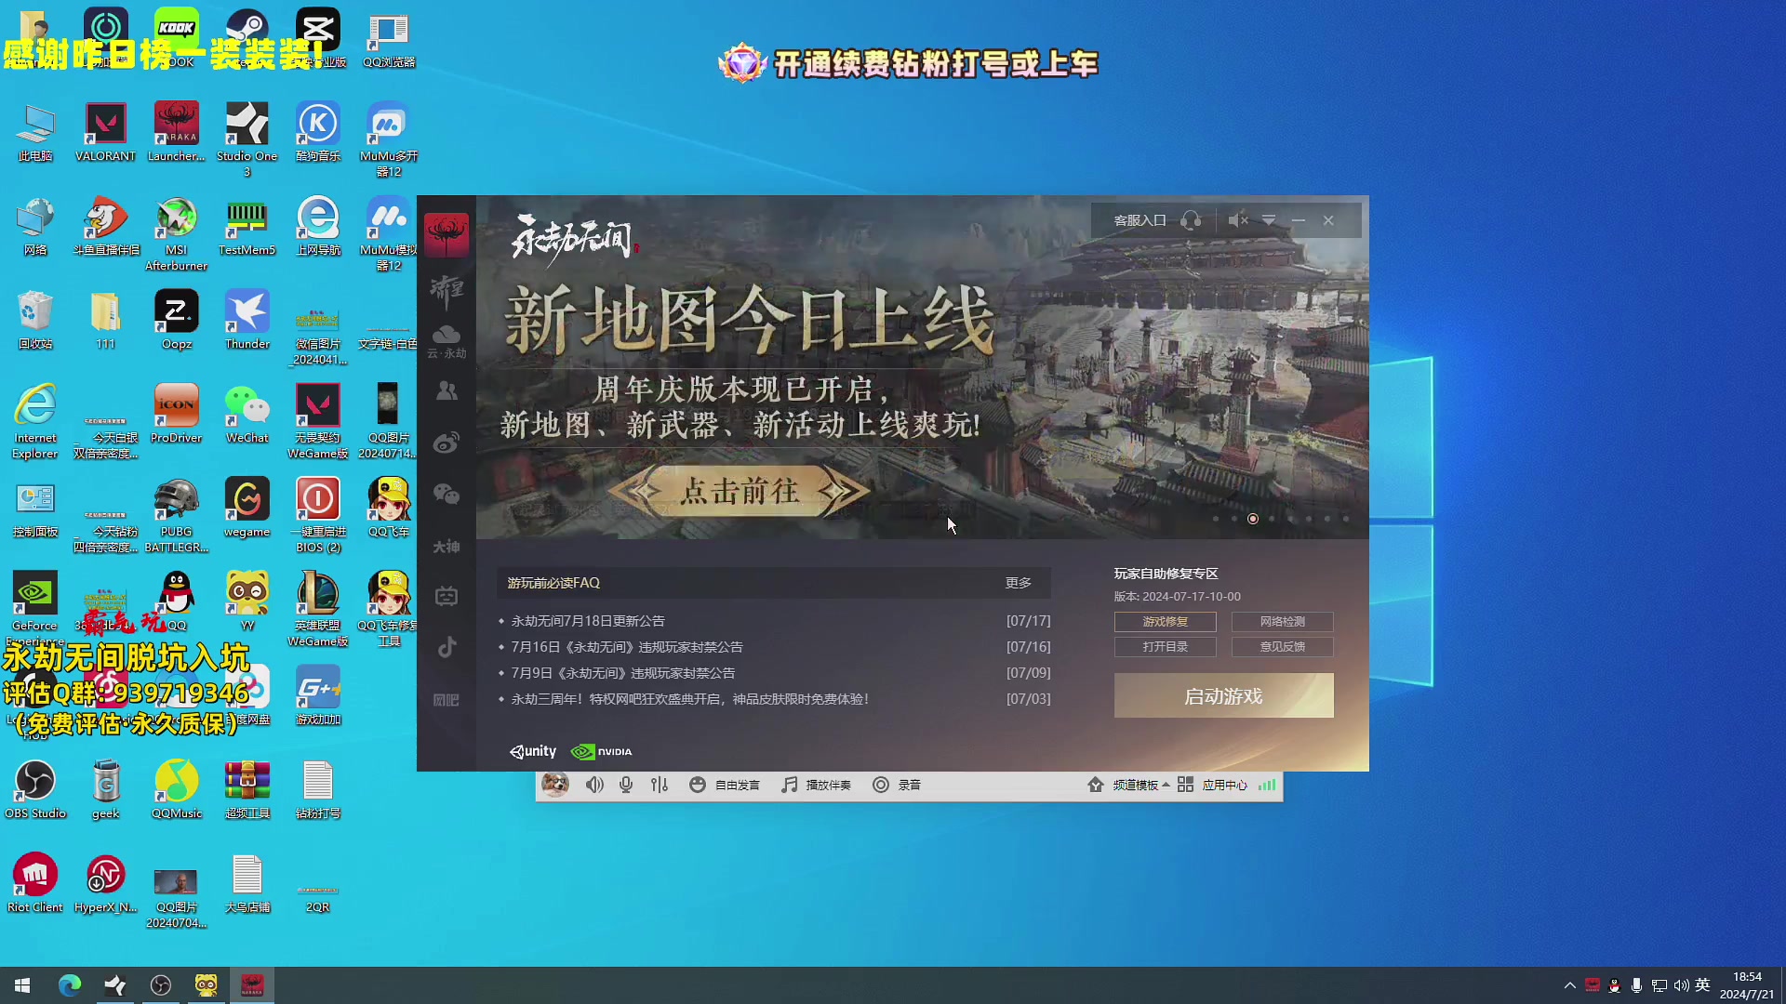Click the 网络检测 button
This screenshot has height=1004, width=1786.
(x=1282, y=621)
